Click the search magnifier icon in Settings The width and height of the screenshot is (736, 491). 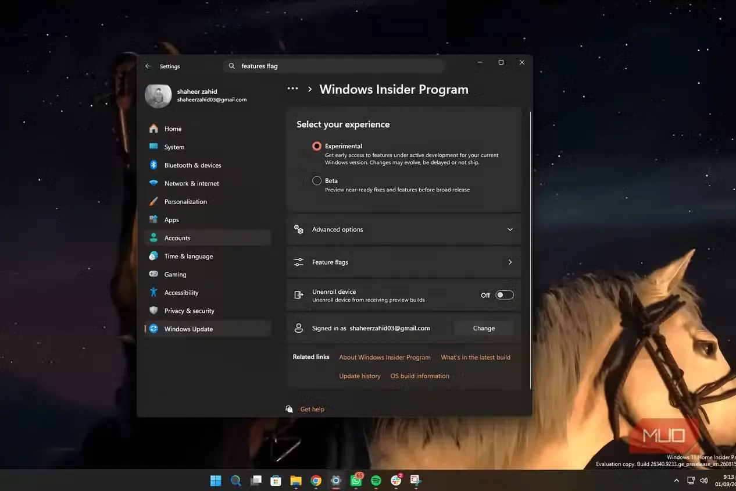[x=232, y=66]
